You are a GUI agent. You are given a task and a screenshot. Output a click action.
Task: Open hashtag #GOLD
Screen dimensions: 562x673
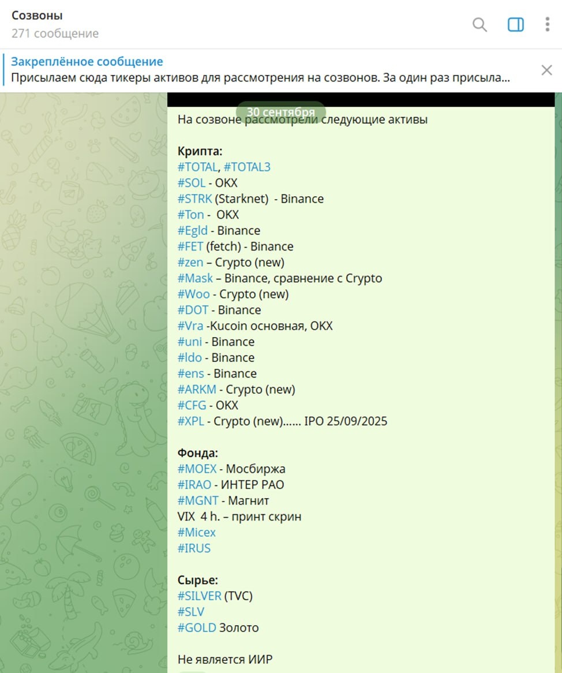click(x=197, y=627)
